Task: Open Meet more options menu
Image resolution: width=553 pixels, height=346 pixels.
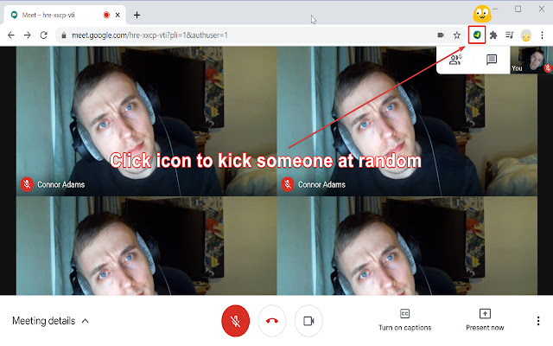Action: pos(538,321)
